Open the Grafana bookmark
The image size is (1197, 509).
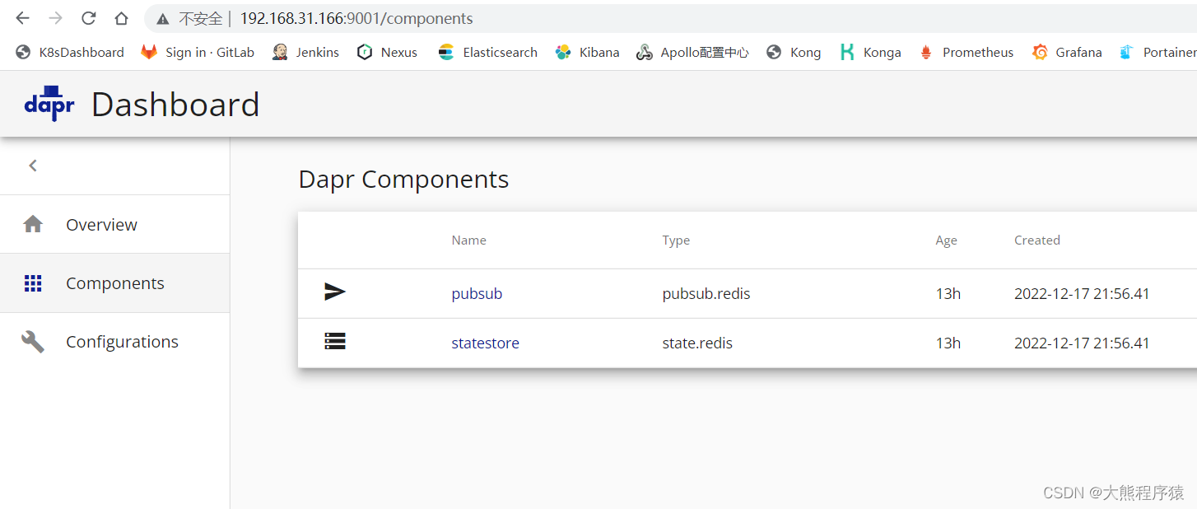coord(1077,52)
